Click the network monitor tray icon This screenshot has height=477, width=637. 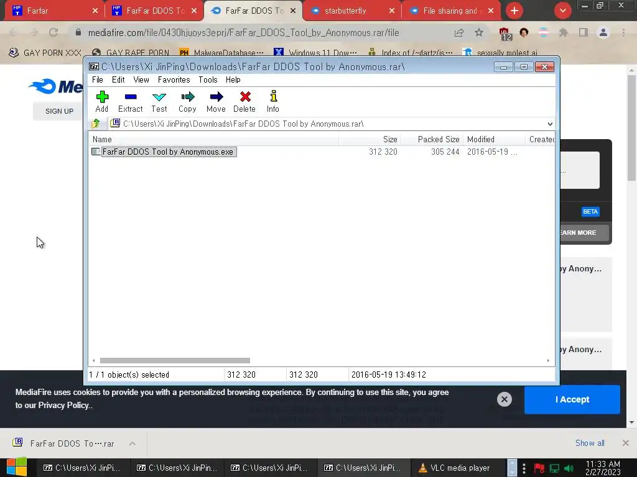tap(554, 468)
